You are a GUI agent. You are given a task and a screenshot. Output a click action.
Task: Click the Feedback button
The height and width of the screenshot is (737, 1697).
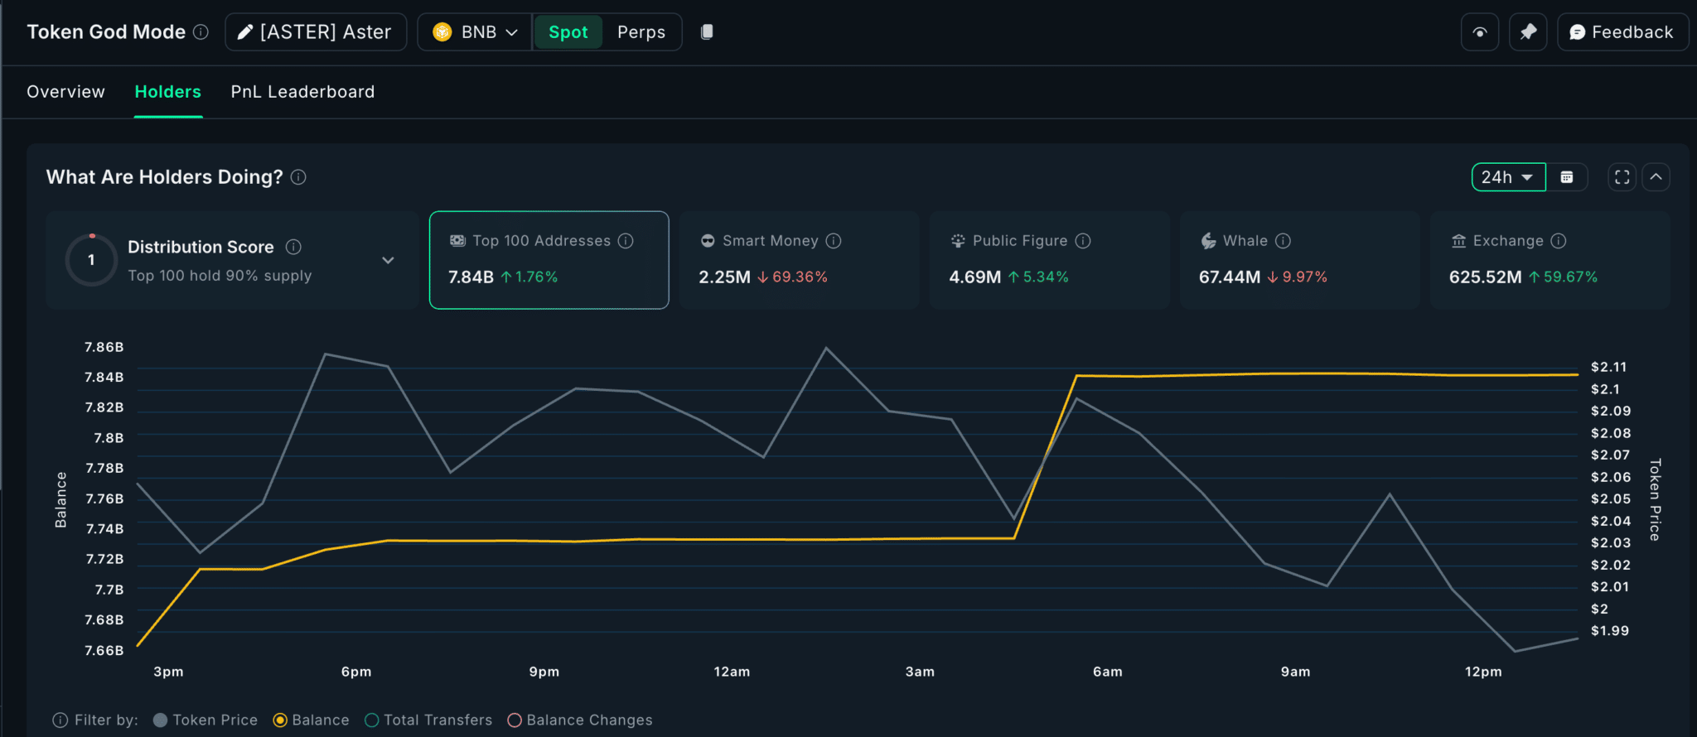coord(1622,32)
